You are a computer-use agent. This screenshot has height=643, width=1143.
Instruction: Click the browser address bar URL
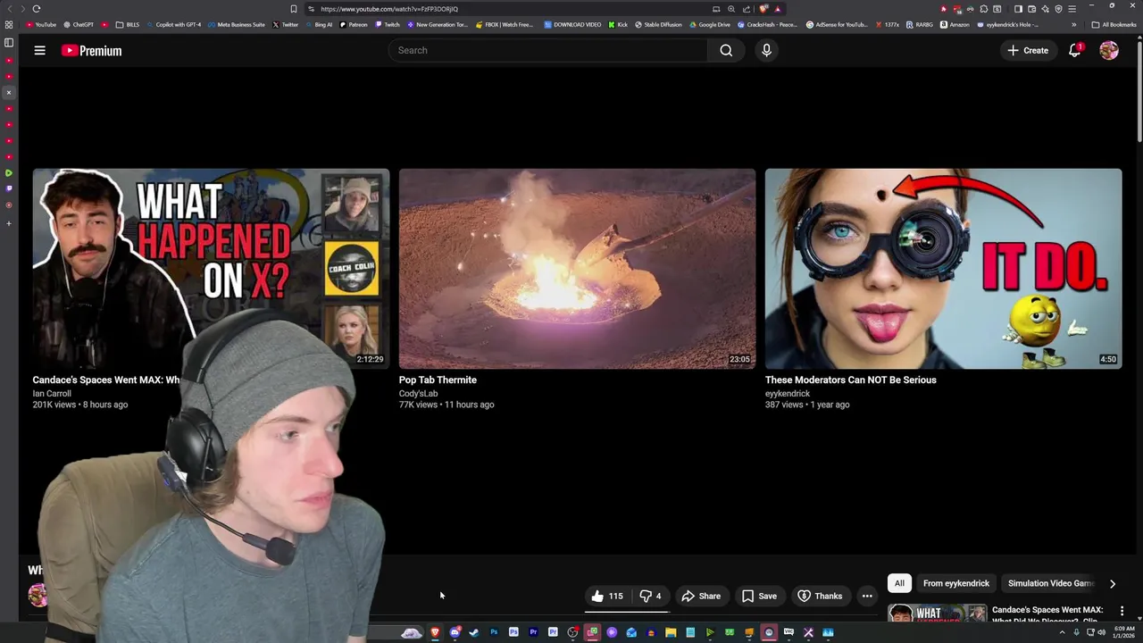coord(389,9)
